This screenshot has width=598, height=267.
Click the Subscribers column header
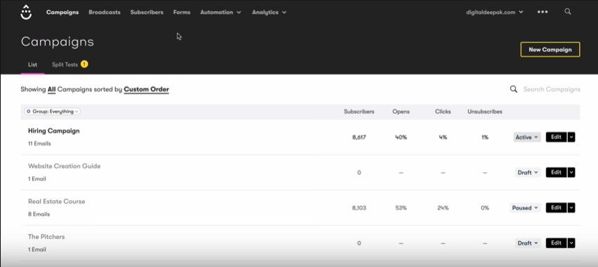pos(359,112)
